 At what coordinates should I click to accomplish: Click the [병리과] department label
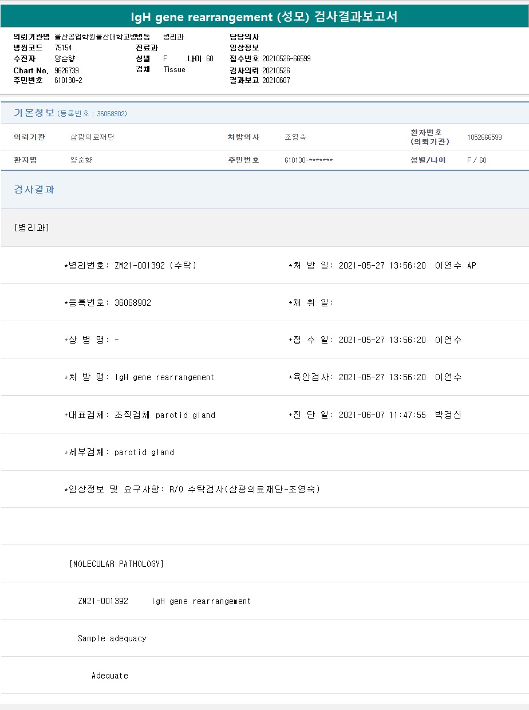(x=31, y=228)
